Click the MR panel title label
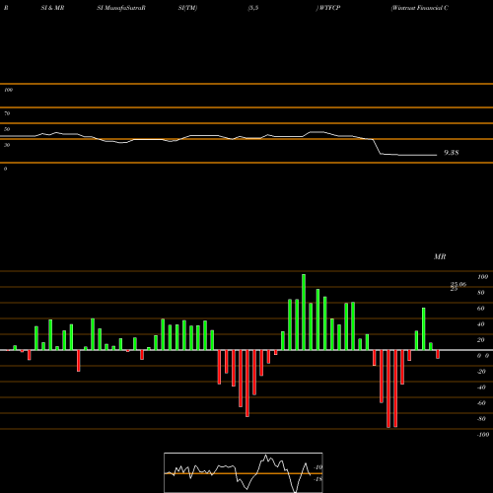493x493 pixels. point(440,256)
